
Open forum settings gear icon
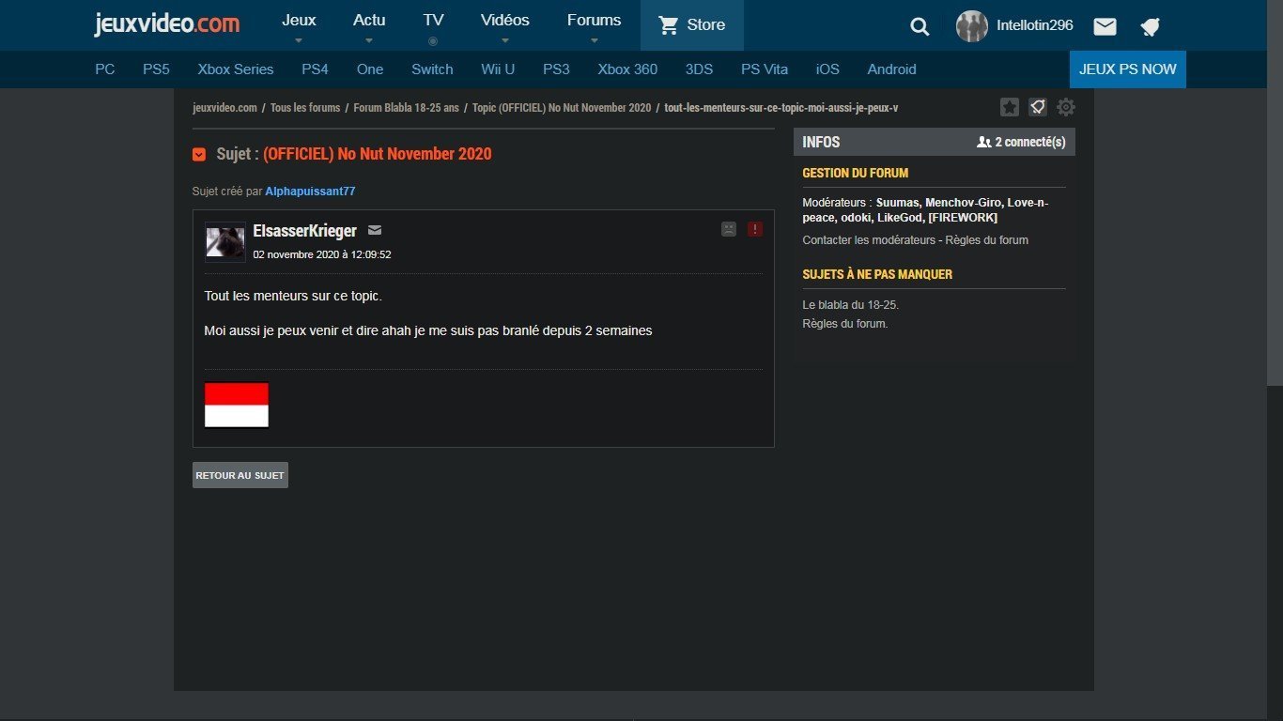click(x=1065, y=107)
